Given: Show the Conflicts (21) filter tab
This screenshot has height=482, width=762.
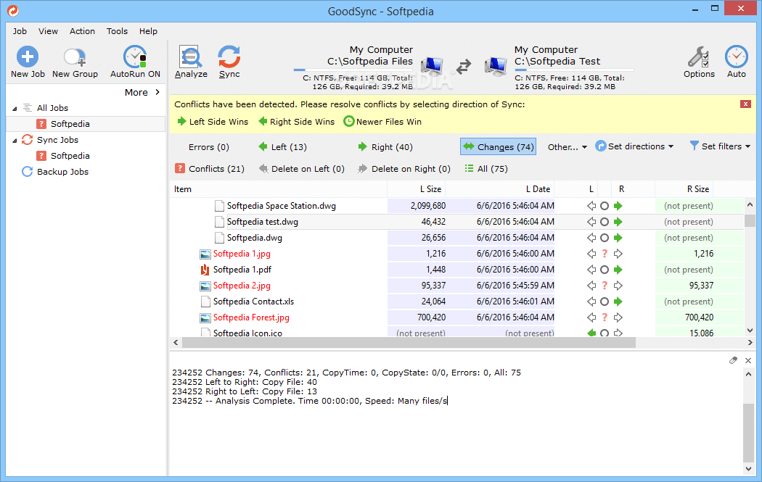Looking at the screenshot, I should tap(210, 169).
